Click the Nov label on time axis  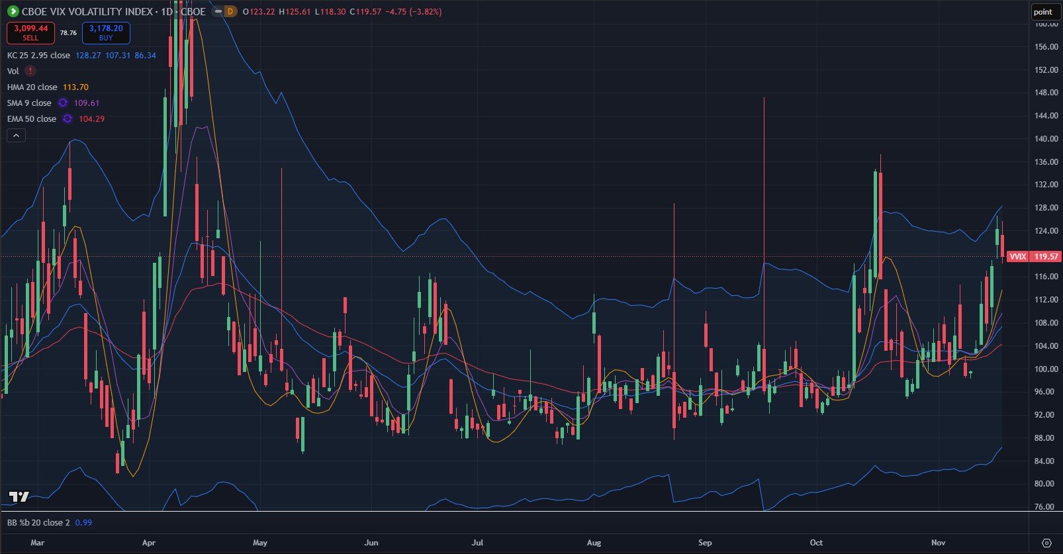[938, 543]
